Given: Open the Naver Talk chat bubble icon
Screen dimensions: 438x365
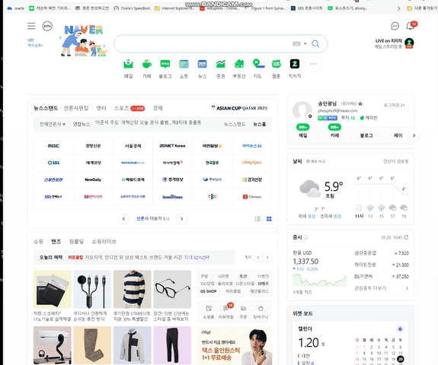Looking at the screenshot, I should pyautogui.click(x=395, y=26).
